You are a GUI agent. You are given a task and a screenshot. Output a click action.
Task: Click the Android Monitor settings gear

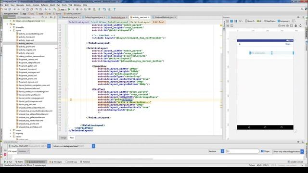pos(298,142)
